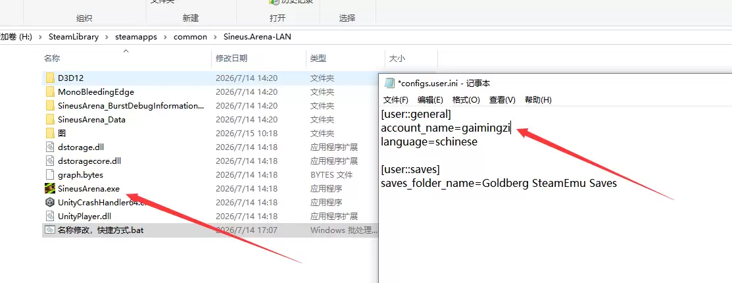
Task: Expand breadcrumb chevron after the H: drive
Action: 40,37
